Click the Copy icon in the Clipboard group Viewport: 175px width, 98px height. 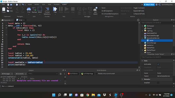tap(8, 11)
